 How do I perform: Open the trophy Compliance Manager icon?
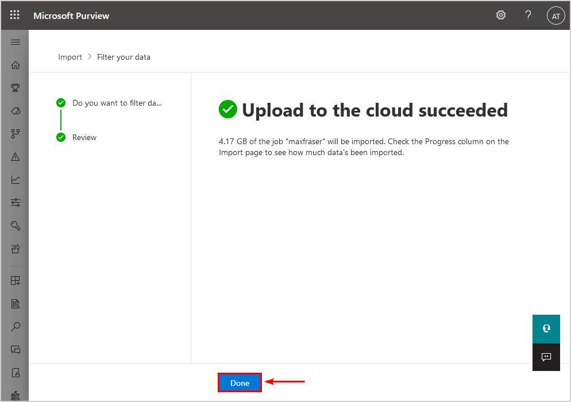16,88
